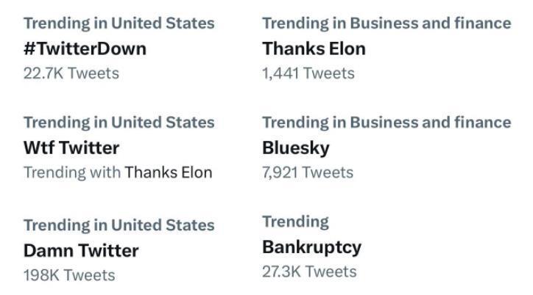
Task: Click 'Trending in United States' above Wtf Twitter
Action: pos(119,123)
